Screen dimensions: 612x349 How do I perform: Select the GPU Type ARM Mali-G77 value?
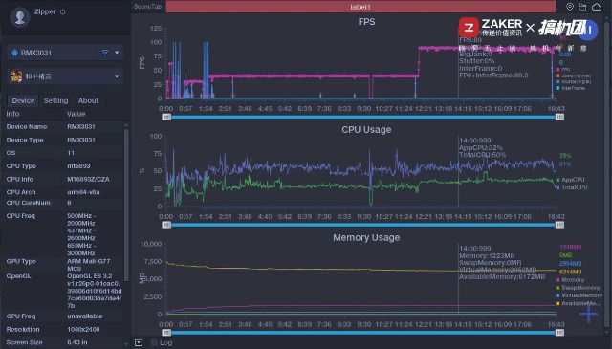click(89, 265)
